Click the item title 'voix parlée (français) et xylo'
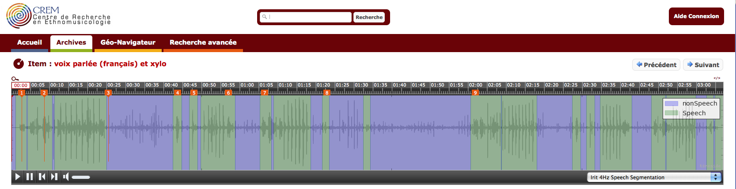Viewport: 736px width, 189px height. click(110, 64)
